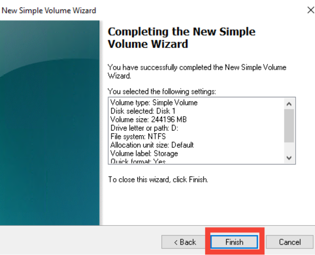Cancel the New Simple Volume Wizard
This screenshot has height=255, width=315.
[290, 242]
